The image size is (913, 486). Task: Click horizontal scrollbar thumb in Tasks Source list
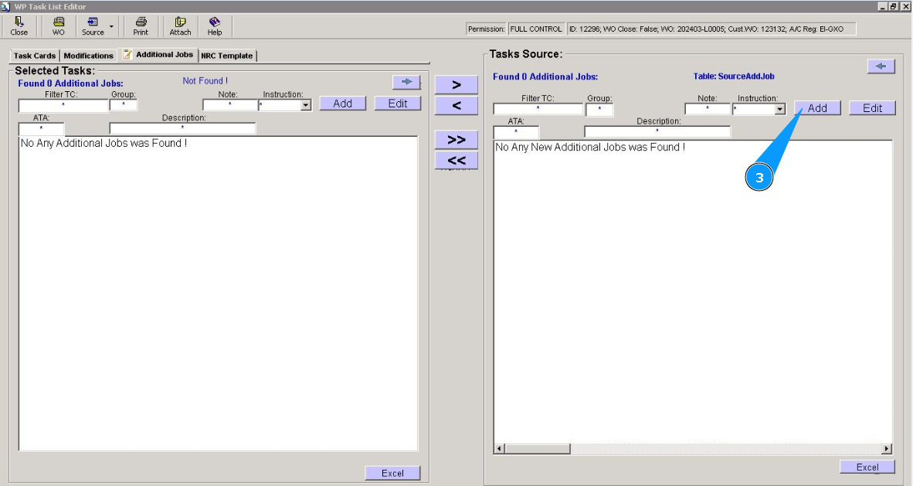(x=538, y=449)
